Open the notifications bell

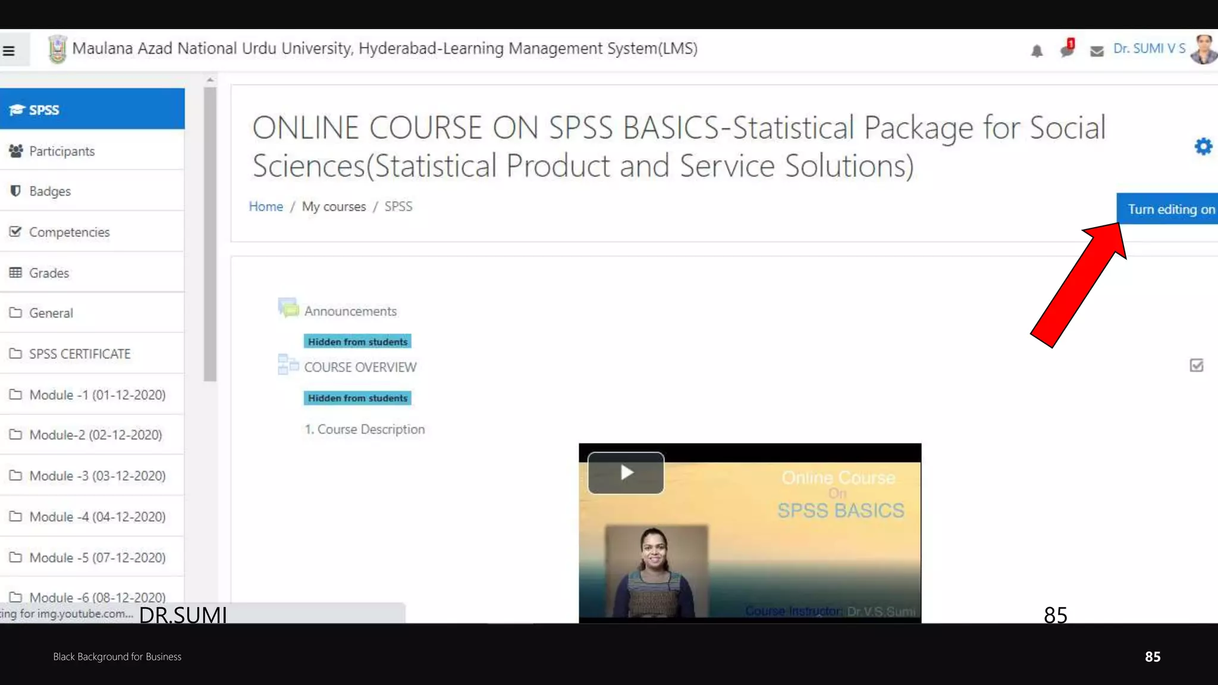[x=1037, y=51]
